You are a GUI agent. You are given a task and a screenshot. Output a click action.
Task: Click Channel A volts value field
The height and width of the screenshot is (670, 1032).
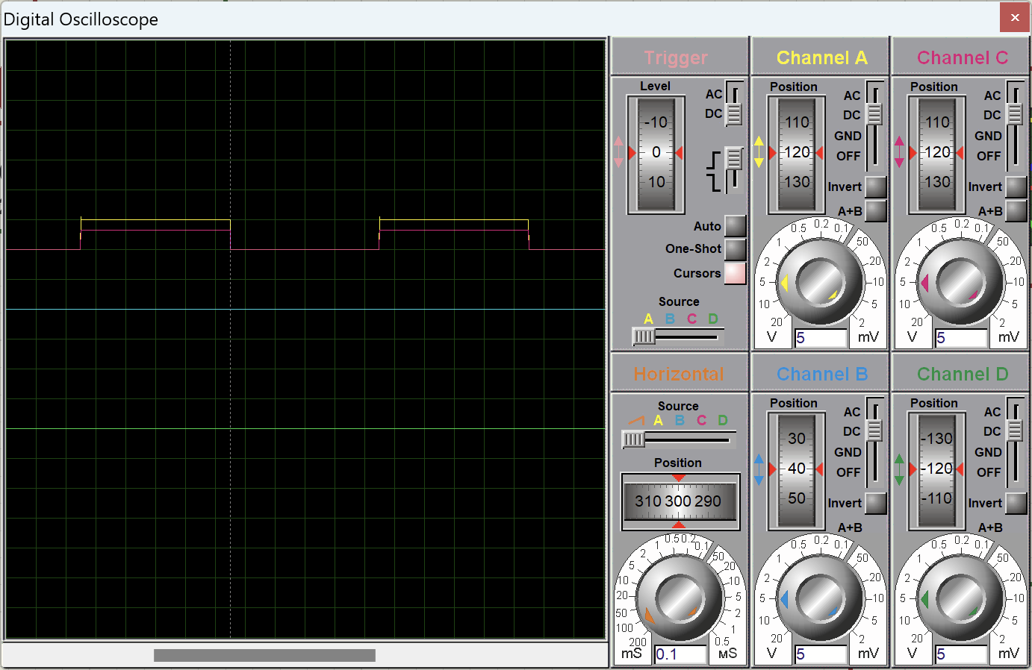(821, 338)
